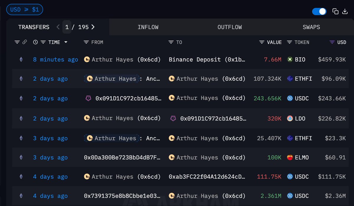The image size is (354, 206).
Task: Click the 107.324K ETHFI token icon
Action: [290, 79]
